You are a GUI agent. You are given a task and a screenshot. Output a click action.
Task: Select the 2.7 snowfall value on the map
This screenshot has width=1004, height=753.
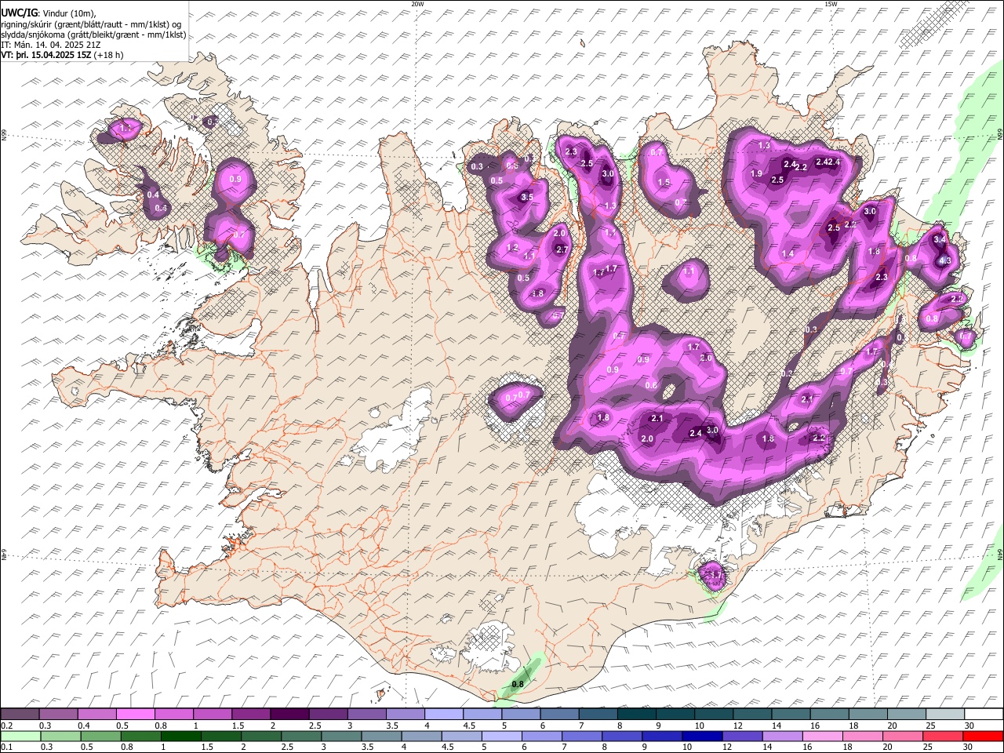[x=562, y=249]
